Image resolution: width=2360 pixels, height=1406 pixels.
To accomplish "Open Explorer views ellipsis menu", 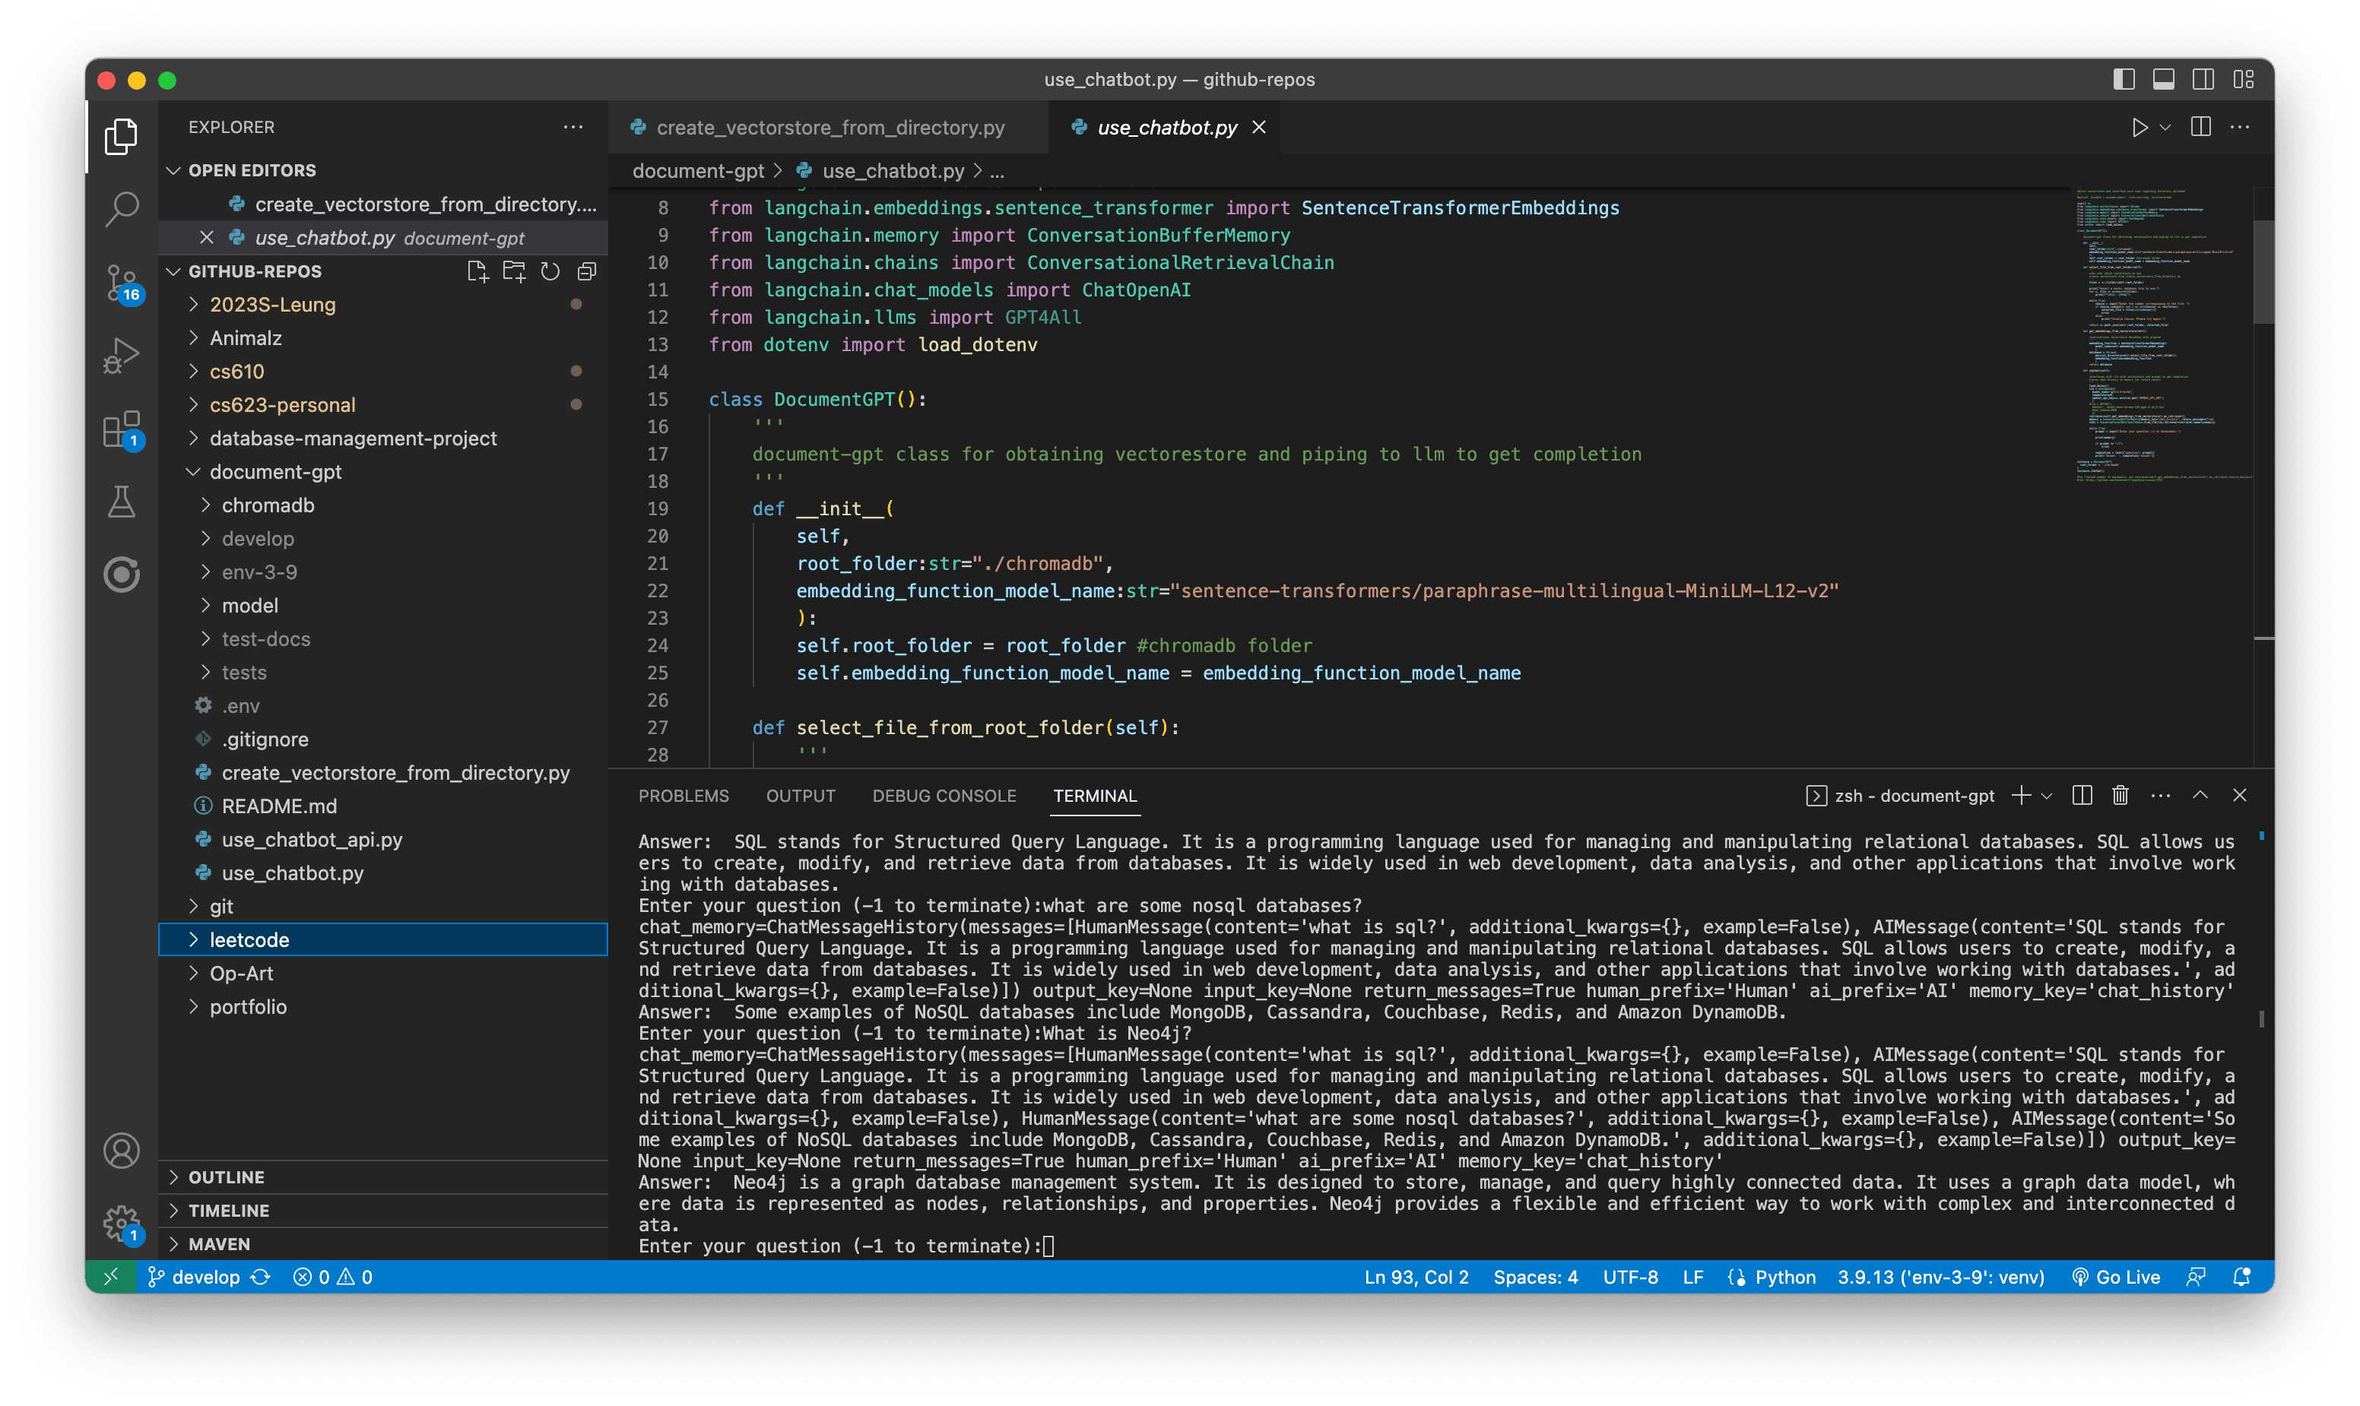I will pyautogui.click(x=573, y=127).
